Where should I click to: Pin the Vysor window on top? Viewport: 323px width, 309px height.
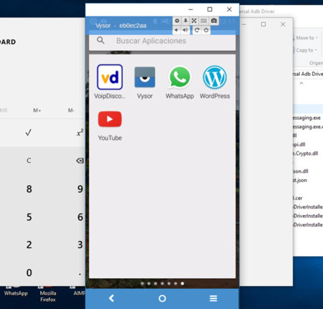[185, 21]
